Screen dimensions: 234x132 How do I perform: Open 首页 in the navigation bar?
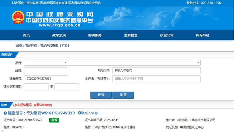point(27,35)
